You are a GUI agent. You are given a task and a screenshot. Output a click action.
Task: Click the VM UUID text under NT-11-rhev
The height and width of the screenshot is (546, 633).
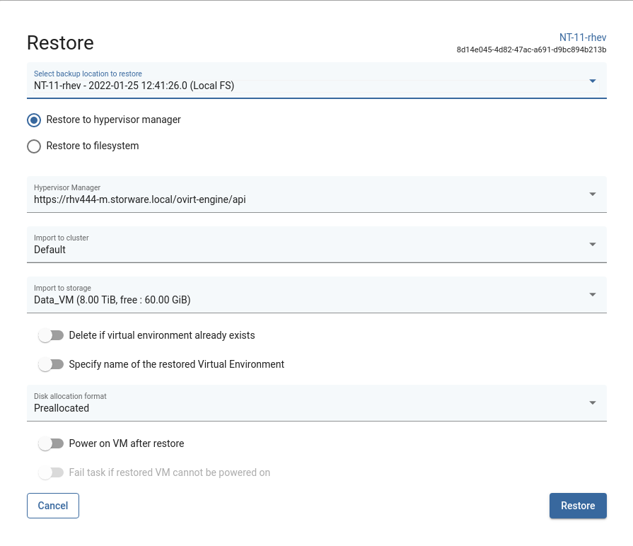click(x=532, y=50)
